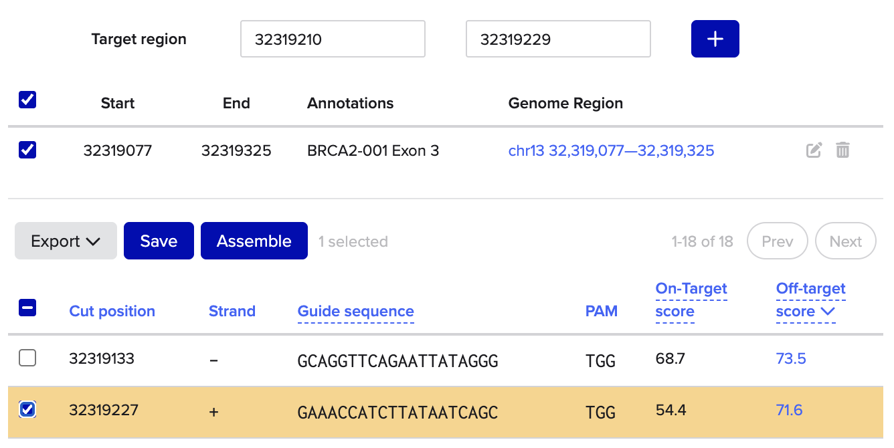
Task: Click the edit pencil icon for BRCA2-001 Exon 3
Action: (x=814, y=150)
